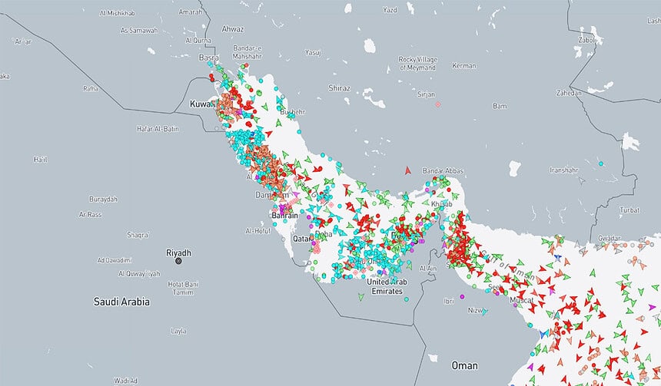Select the Kerman city label
Viewport: 661px width, 386px height.
click(463, 66)
